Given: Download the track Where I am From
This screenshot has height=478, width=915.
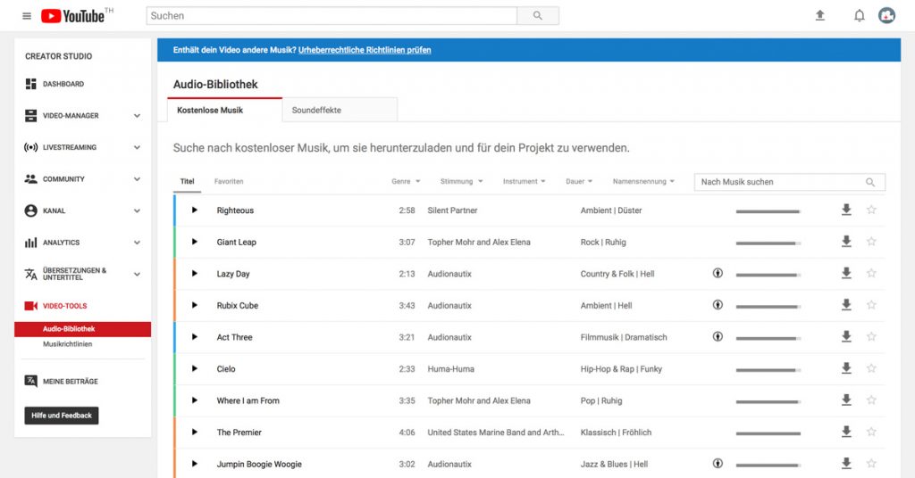Looking at the screenshot, I should tap(846, 400).
